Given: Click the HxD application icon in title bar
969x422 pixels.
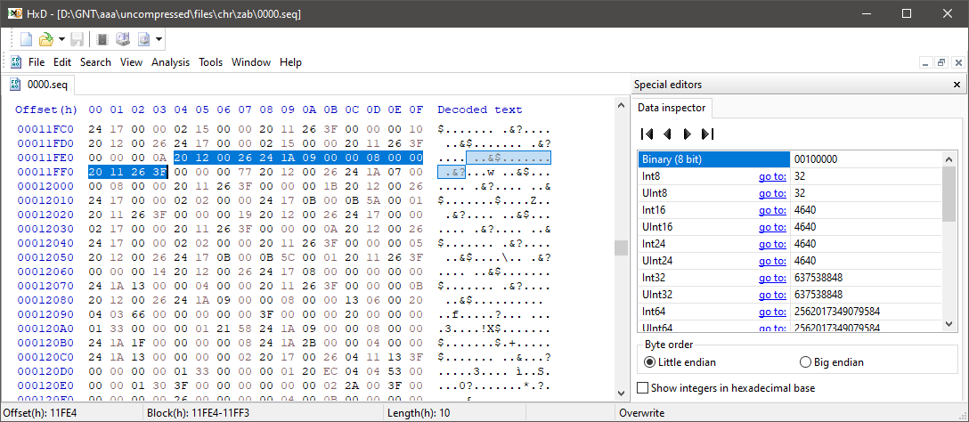Looking at the screenshot, I should tap(15, 13).
